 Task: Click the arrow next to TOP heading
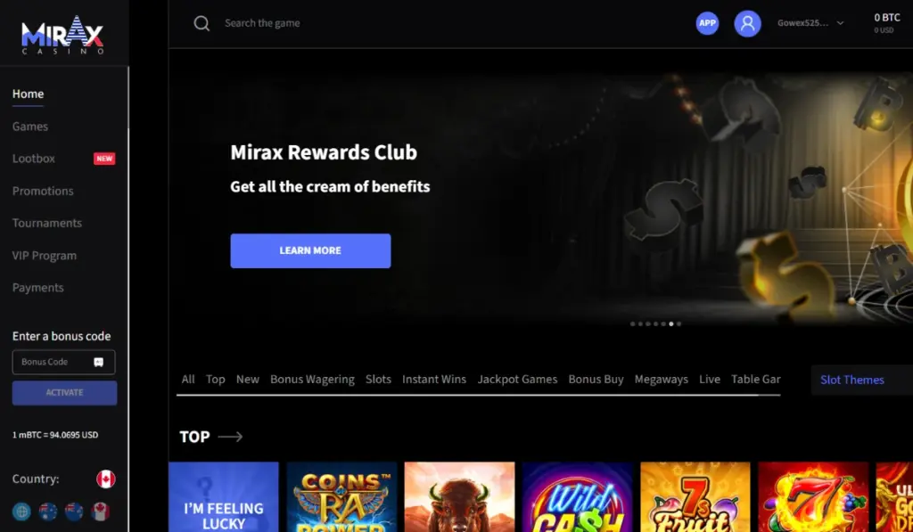[230, 437]
